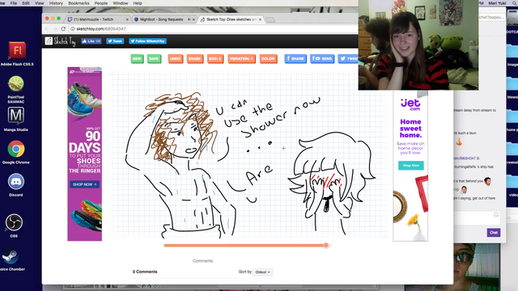
Task: Open the Sort by Oldest dropdown
Action: coord(263,272)
